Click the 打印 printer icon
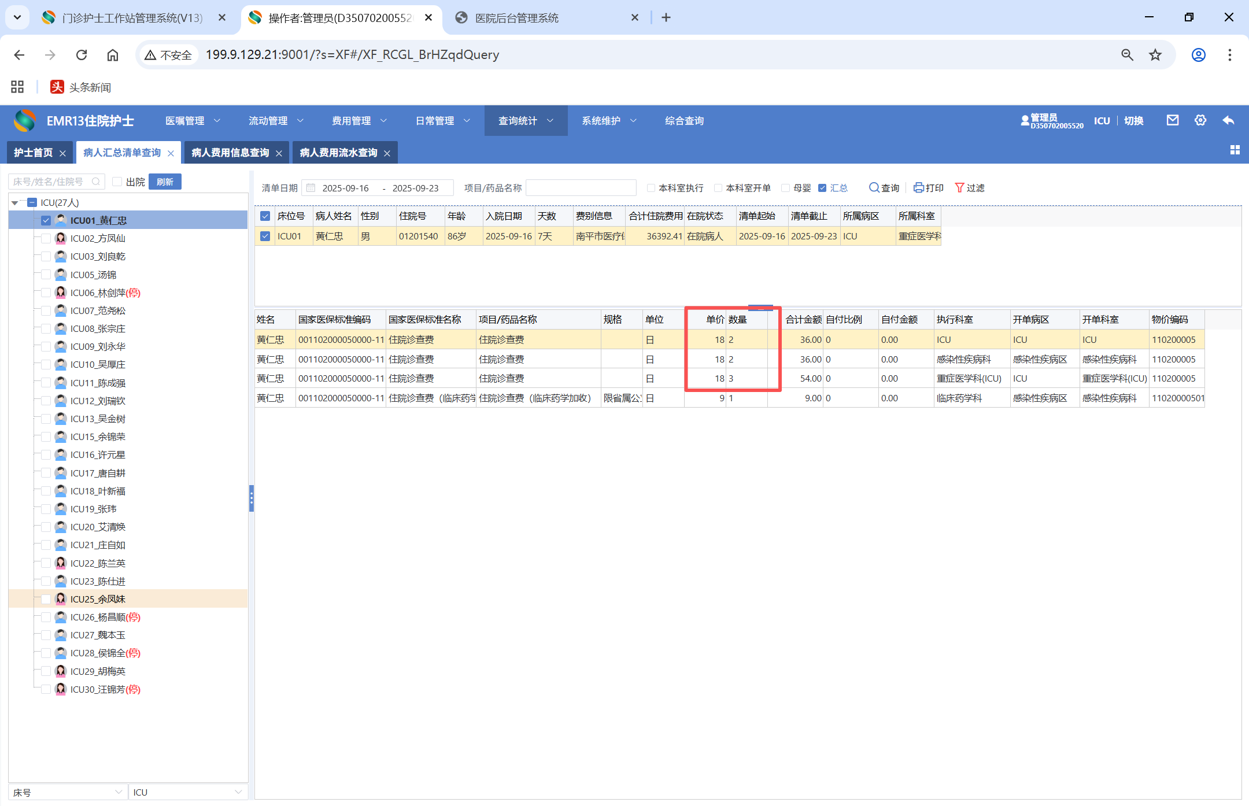The height and width of the screenshot is (806, 1249). click(x=918, y=188)
